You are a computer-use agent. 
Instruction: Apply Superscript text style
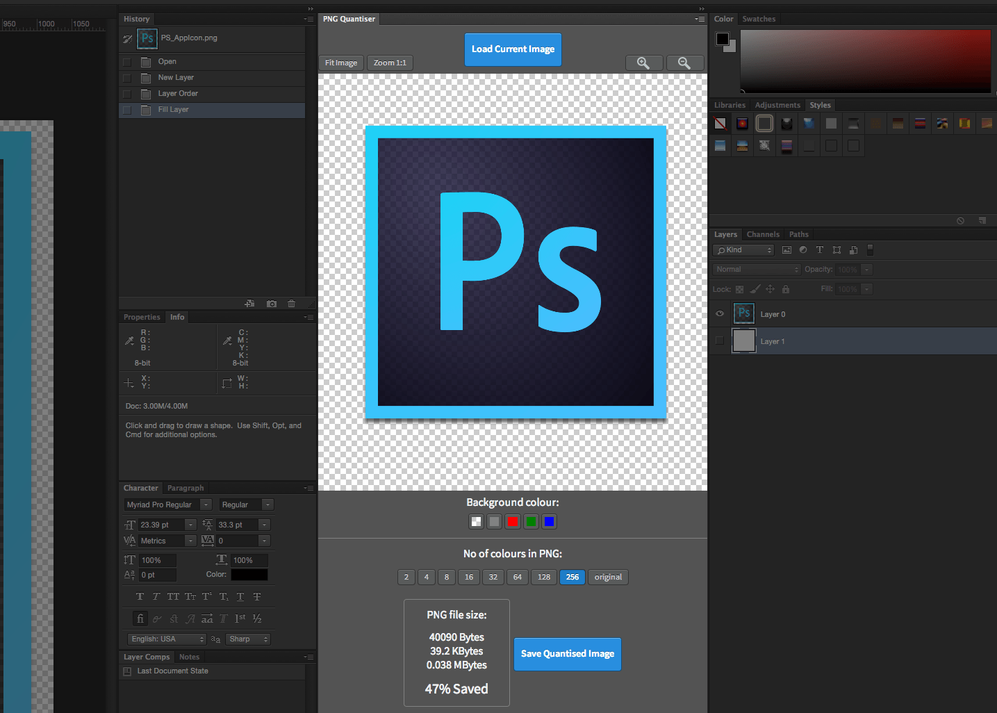coord(207,596)
